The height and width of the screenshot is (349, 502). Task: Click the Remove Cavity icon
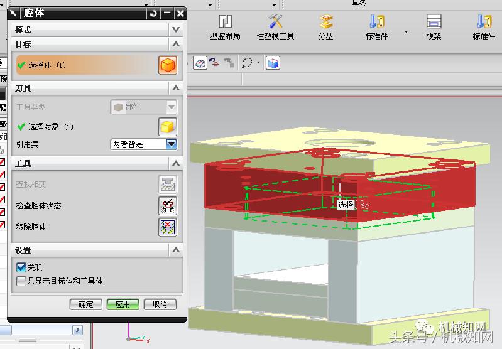click(168, 227)
